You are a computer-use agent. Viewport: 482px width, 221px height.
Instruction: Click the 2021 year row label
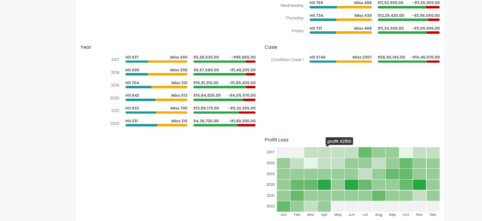click(x=115, y=111)
